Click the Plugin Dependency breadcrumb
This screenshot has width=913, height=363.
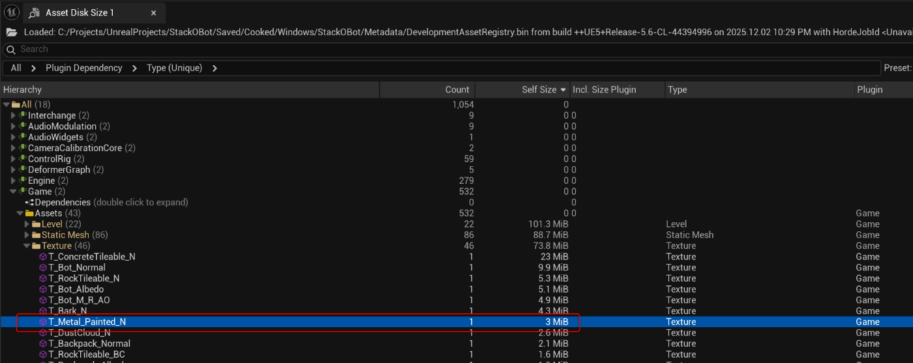[84, 68]
